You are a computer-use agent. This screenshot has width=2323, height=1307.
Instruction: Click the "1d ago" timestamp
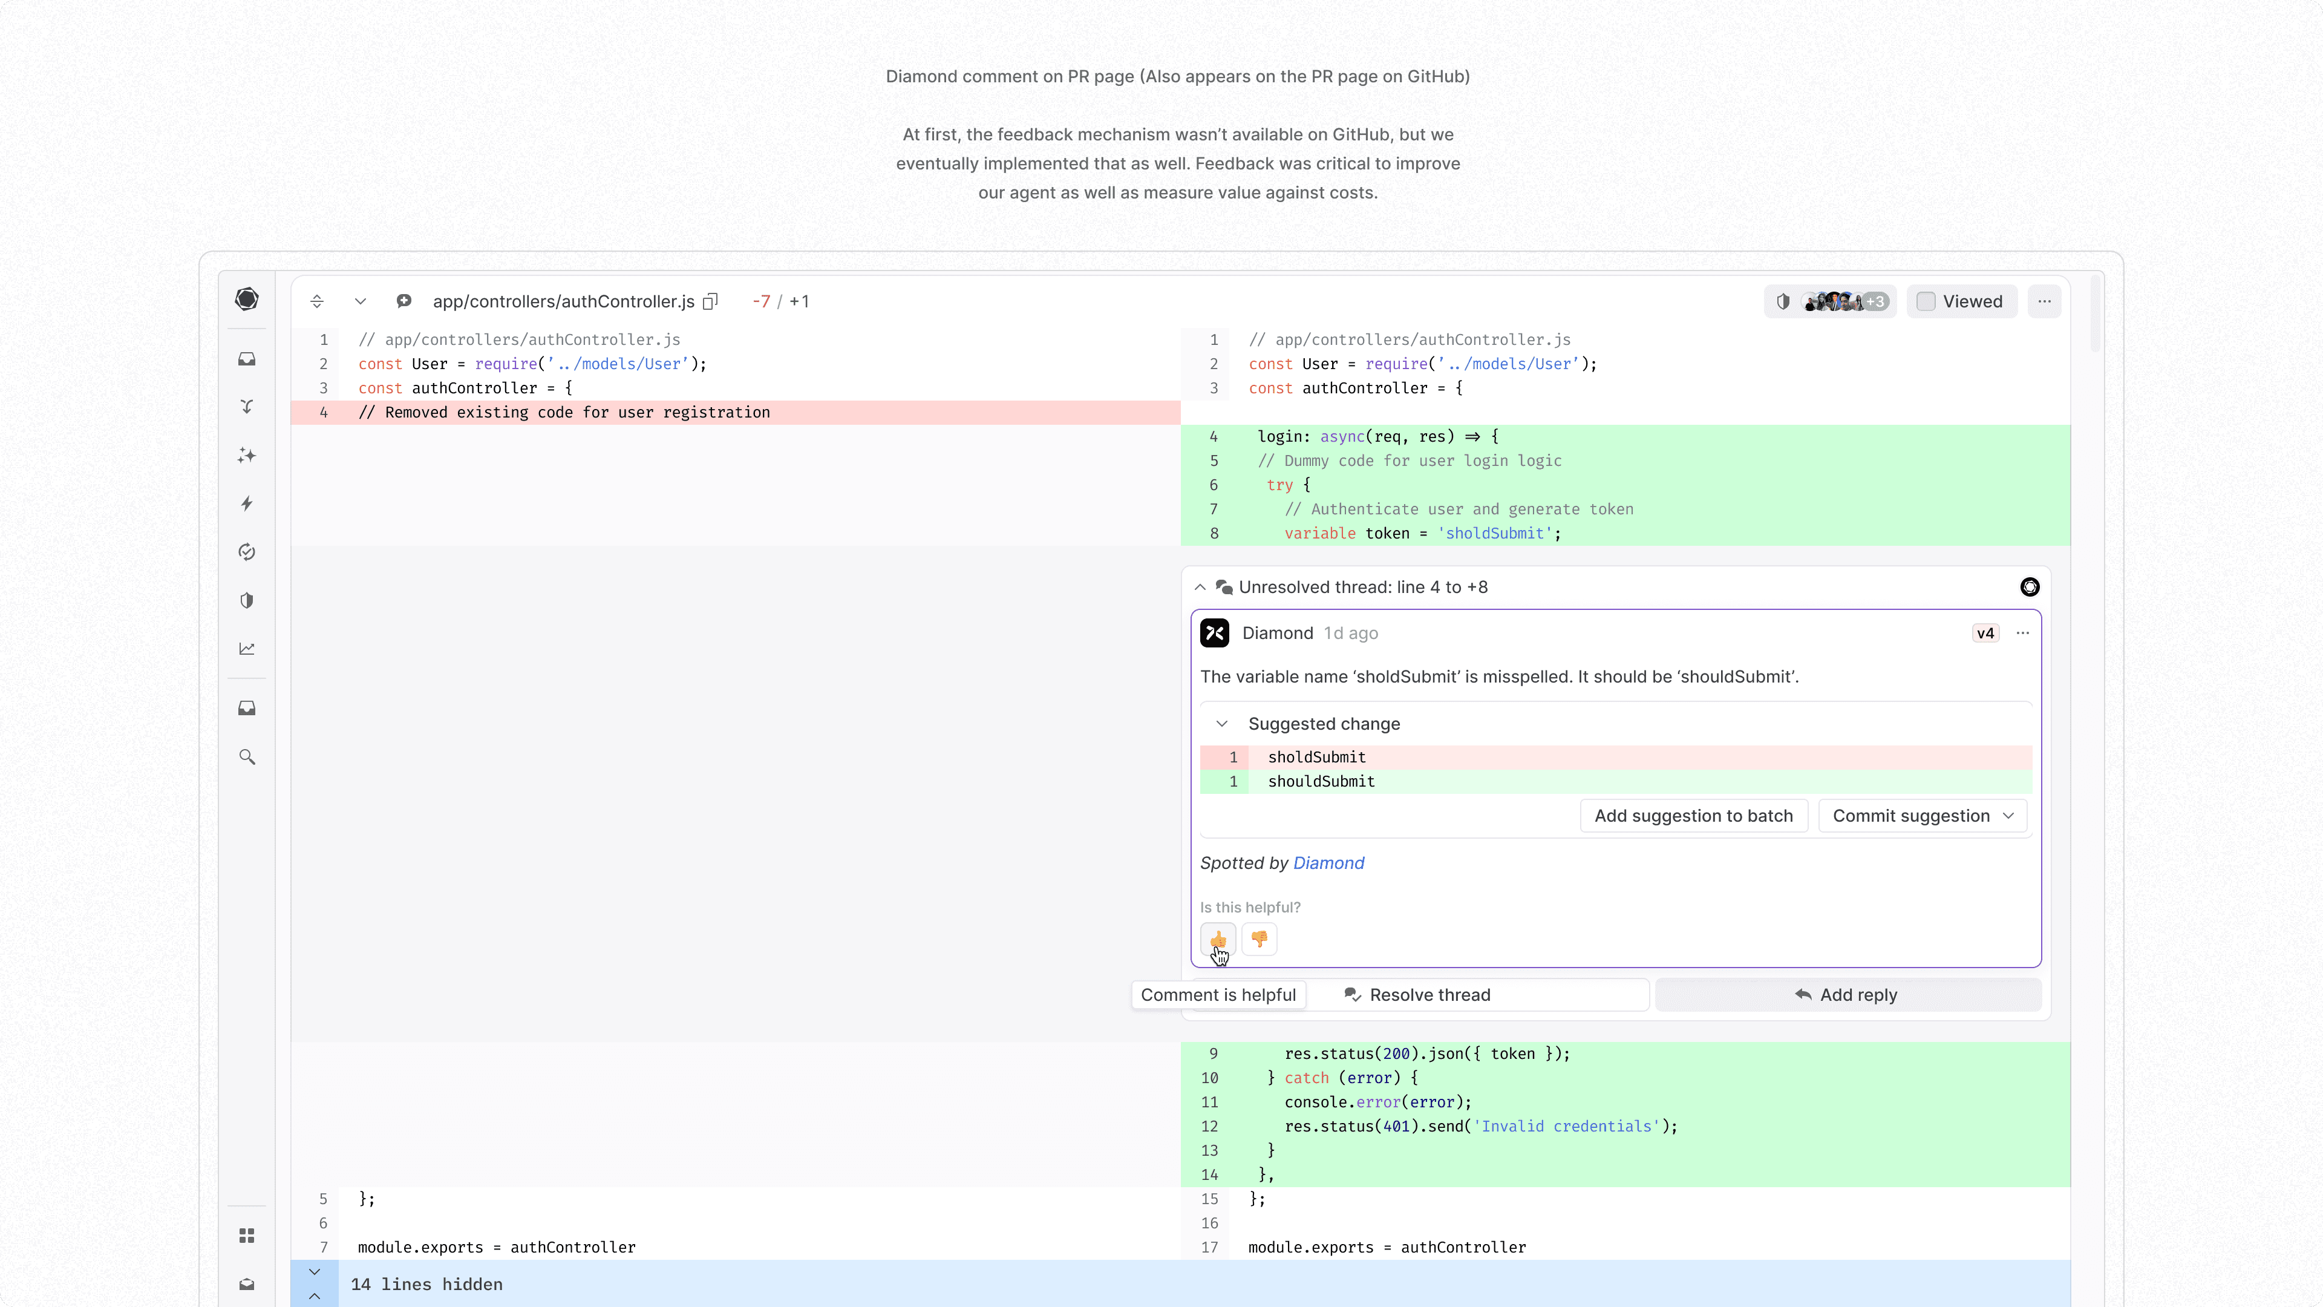click(1351, 633)
